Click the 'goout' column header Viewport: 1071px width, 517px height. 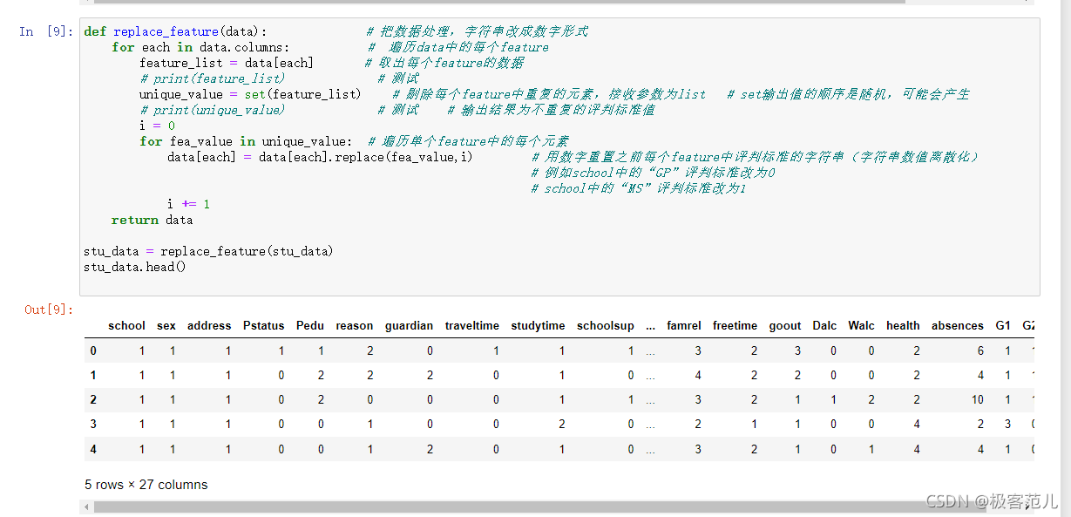(785, 325)
